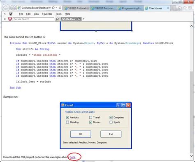Click the page icon in address bar

point(19,8)
